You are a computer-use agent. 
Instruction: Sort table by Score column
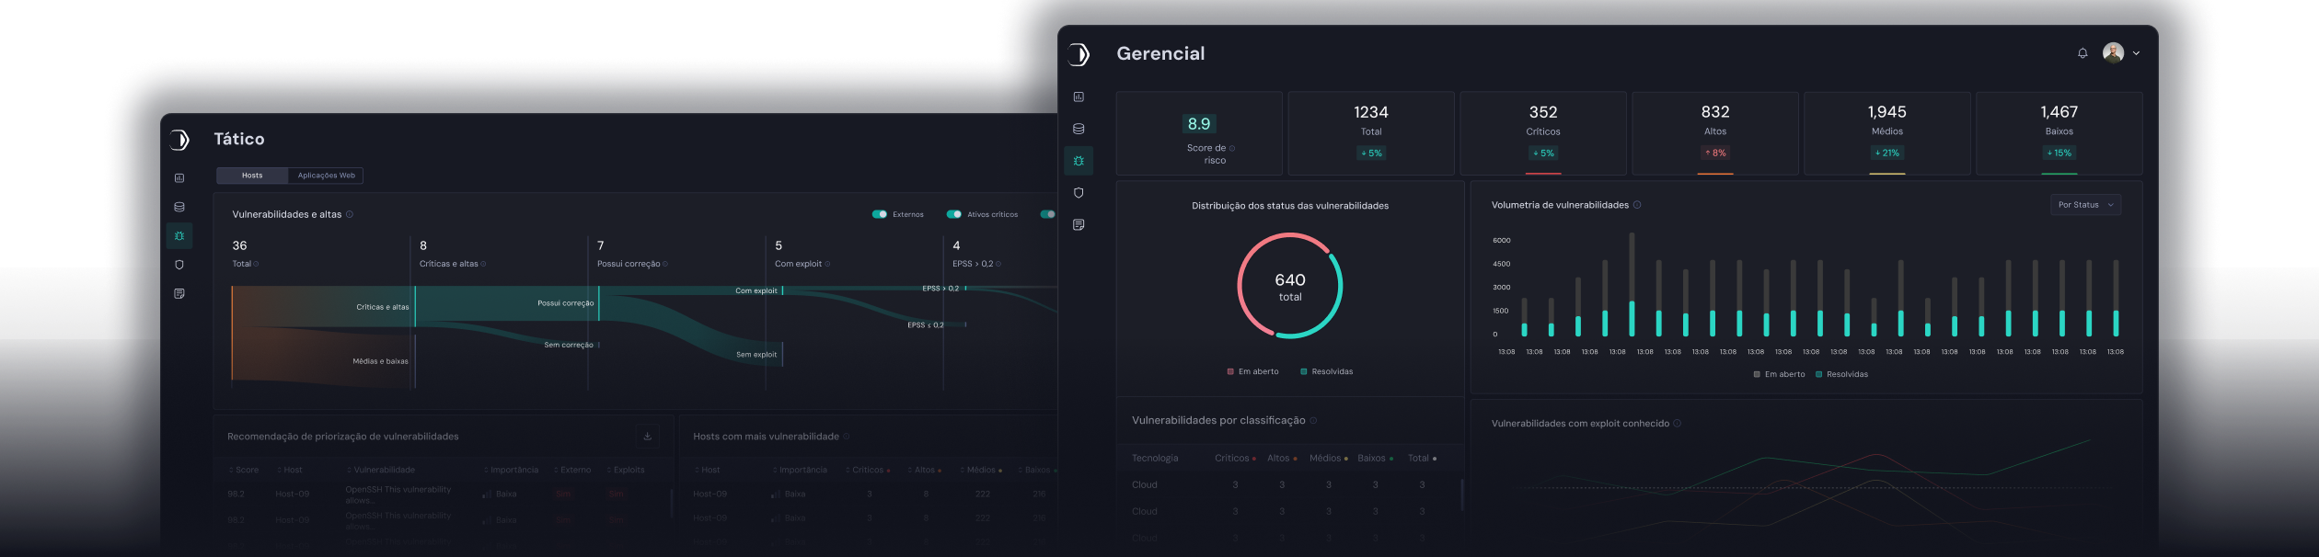point(244,470)
